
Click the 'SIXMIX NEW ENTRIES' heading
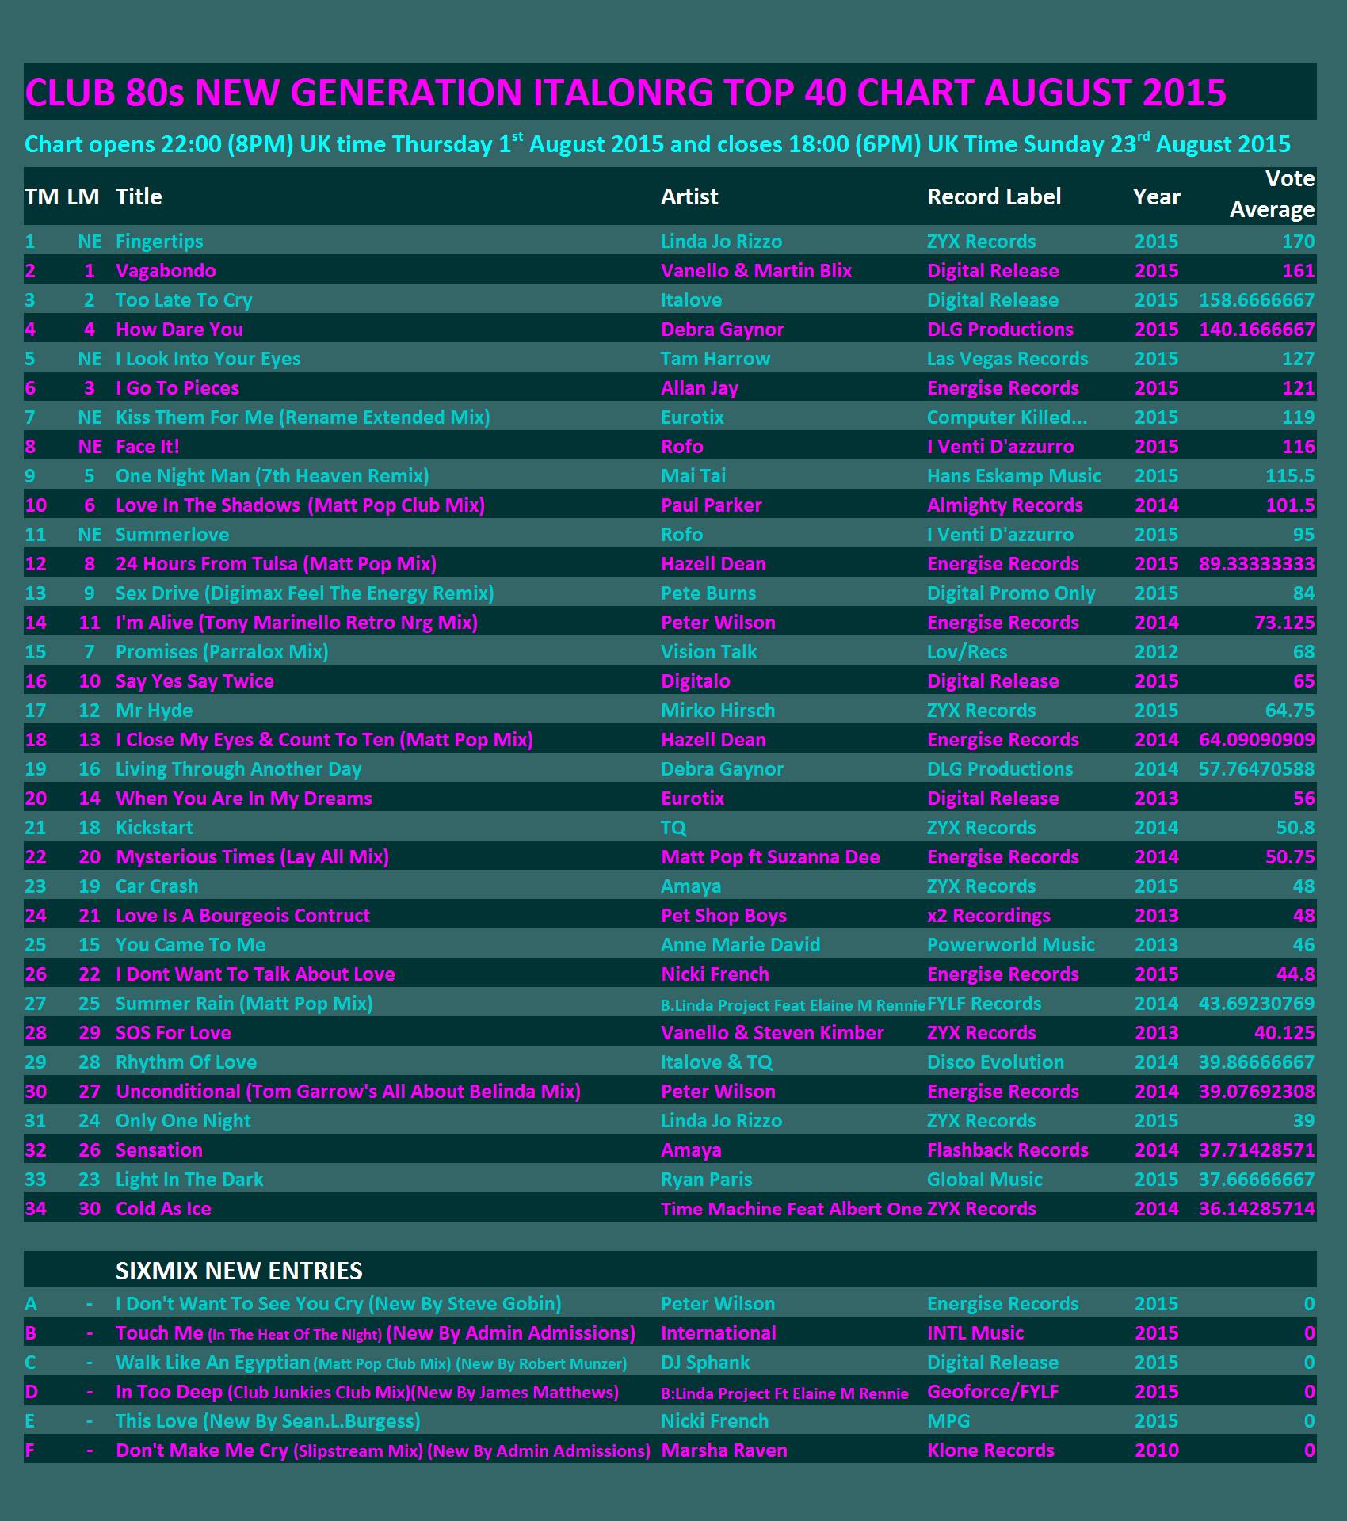pyautogui.click(x=238, y=1271)
